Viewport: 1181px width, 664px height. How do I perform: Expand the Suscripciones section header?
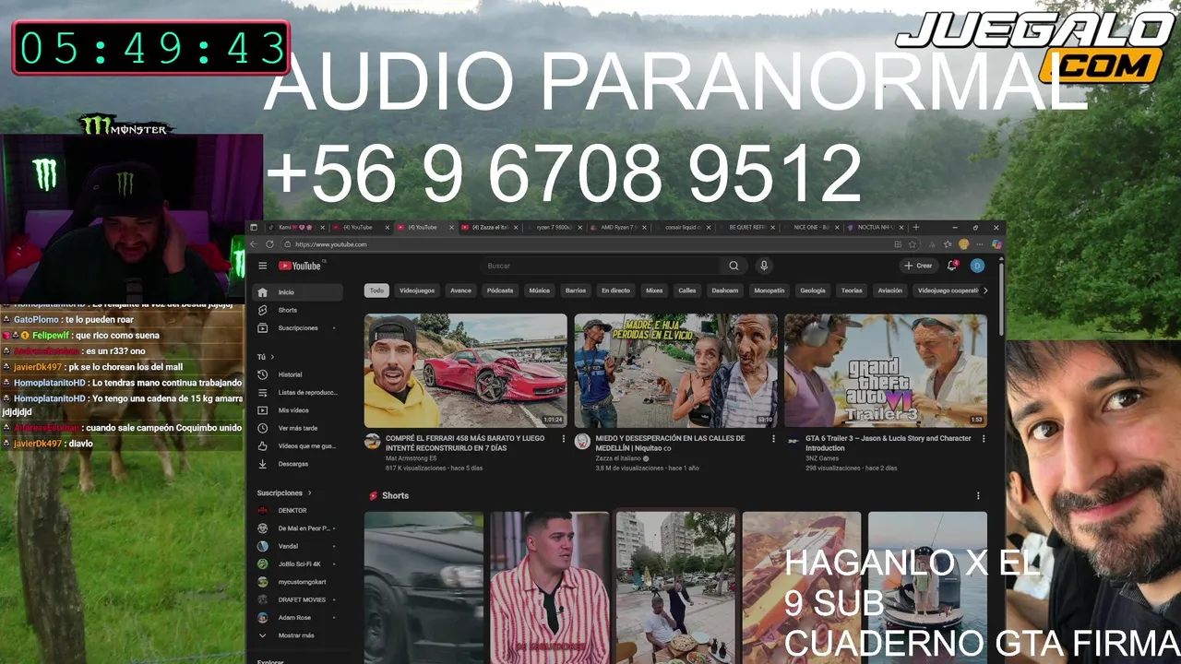click(x=284, y=493)
